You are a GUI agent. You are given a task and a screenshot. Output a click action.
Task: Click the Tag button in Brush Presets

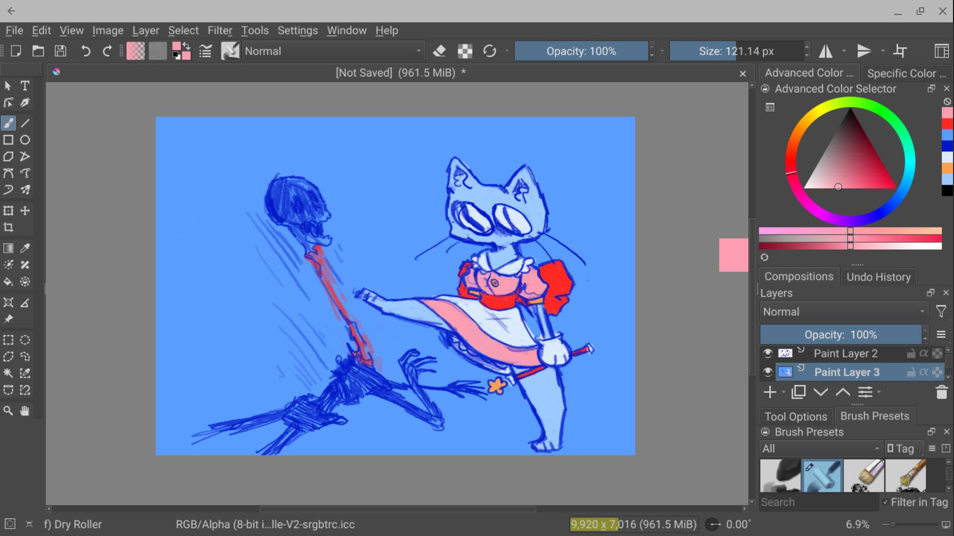905,449
